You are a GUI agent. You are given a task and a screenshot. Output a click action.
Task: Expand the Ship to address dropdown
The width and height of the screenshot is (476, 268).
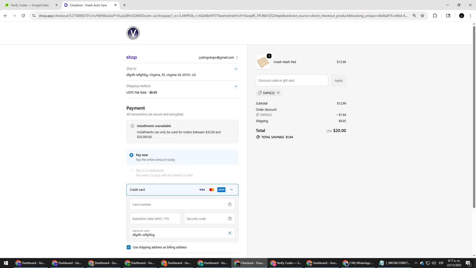point(236,69)
